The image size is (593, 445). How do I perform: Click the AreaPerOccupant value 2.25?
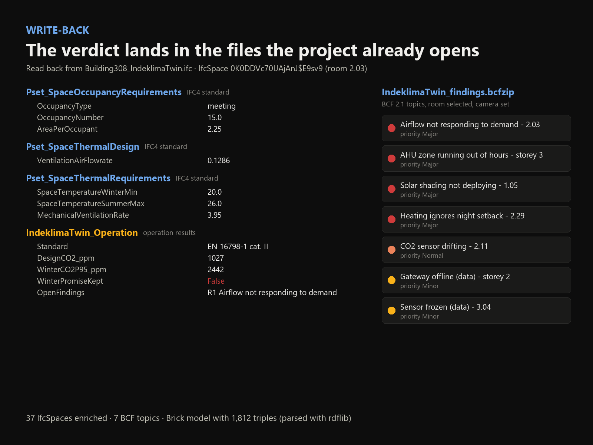click(x=215, y=129)
